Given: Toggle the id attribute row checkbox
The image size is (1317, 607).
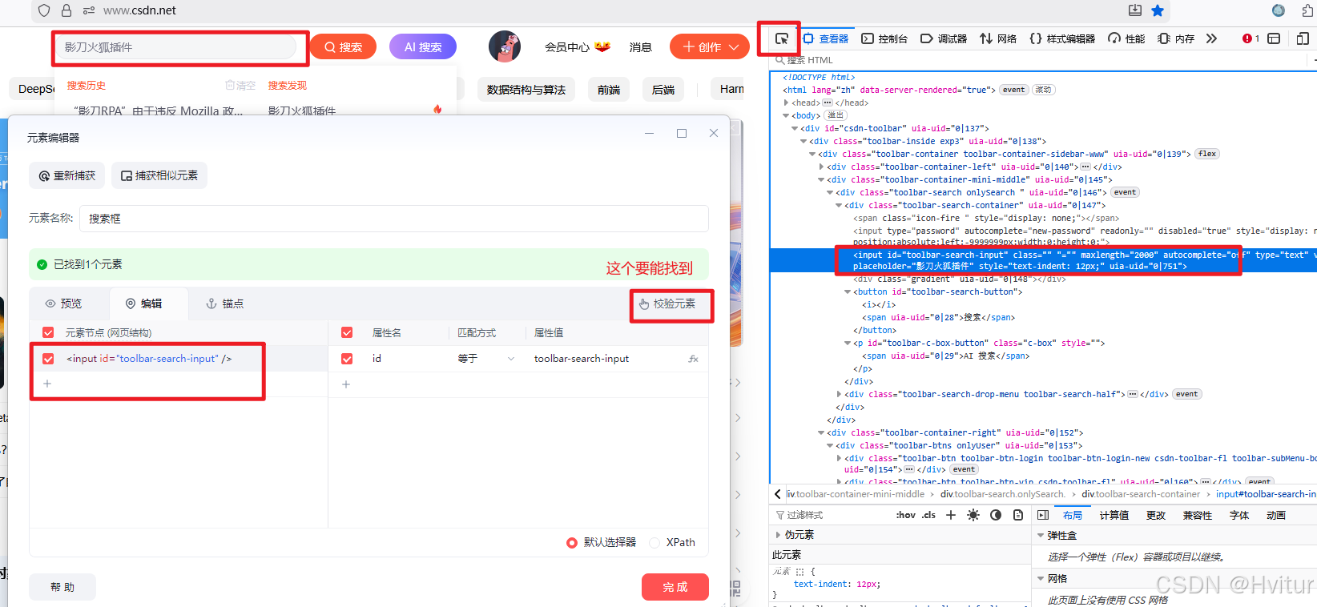Looking at the screenshot, I should tap(347, 359).
